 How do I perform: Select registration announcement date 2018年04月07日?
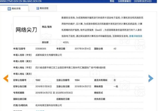(x=83, y=87)
